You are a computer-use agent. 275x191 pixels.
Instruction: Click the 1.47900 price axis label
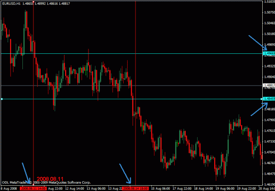pos(269,120)
